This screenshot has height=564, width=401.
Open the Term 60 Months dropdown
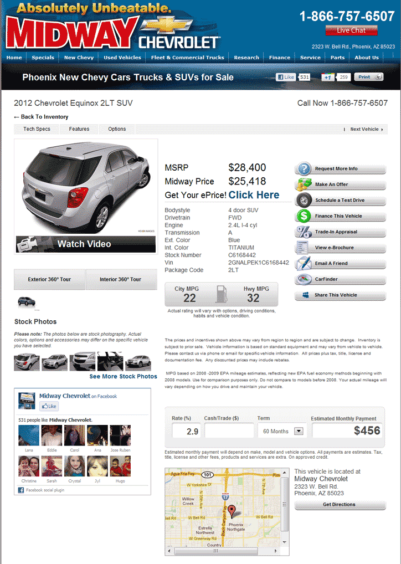point(299,431)
